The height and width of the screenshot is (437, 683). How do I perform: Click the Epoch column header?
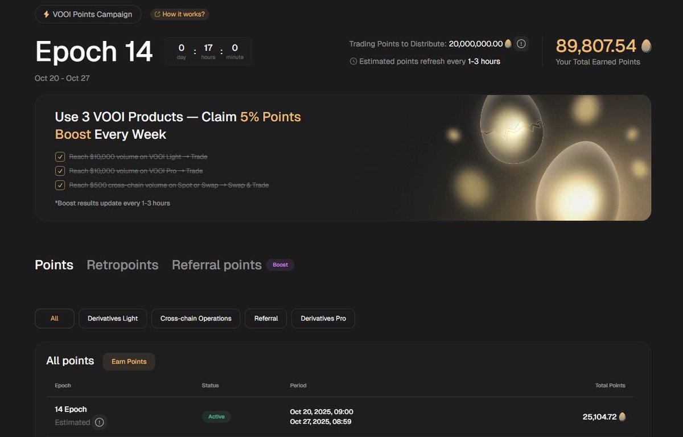(x=63, y=385)
